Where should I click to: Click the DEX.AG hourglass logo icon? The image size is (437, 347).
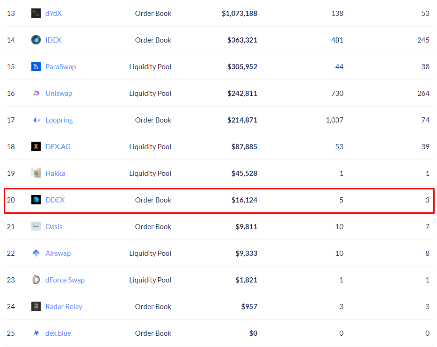[36, 146]
